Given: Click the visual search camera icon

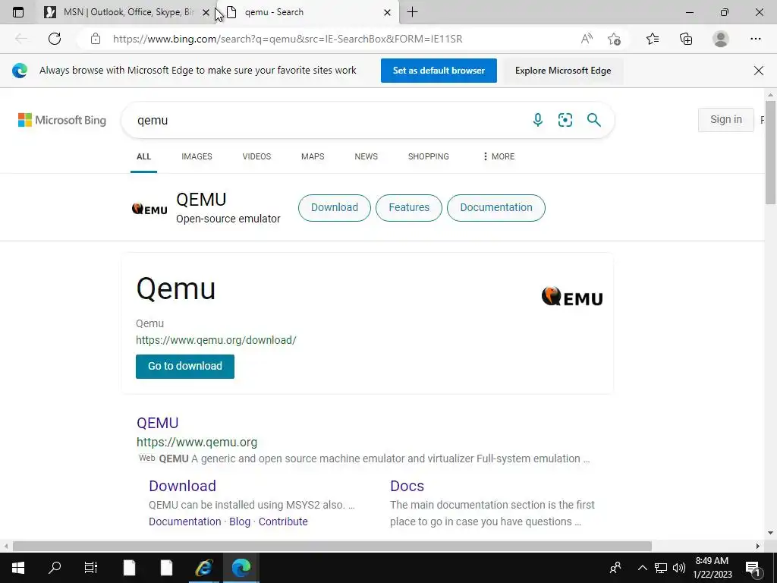Looking at the screenshot, I should (565, 120).
